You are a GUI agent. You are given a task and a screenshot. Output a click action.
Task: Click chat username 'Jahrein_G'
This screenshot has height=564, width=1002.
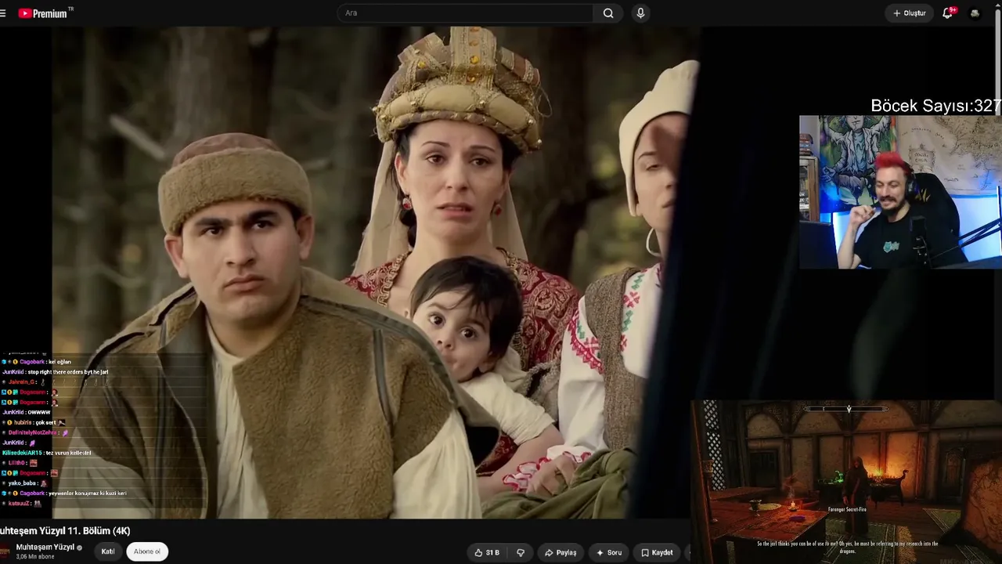pyautogui.click(x=22, y=382)
